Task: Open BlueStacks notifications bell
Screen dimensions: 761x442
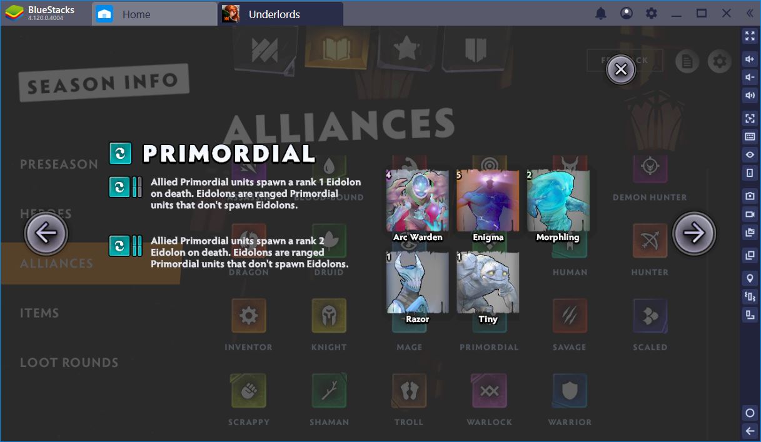Action: point(600,13)
